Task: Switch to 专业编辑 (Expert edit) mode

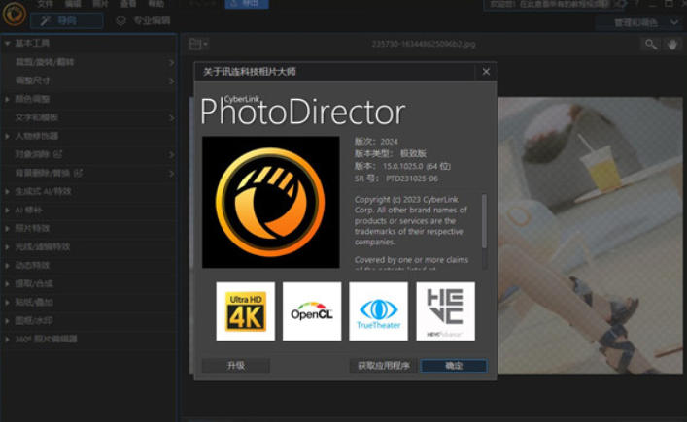Action: click(x=143, y=20)
